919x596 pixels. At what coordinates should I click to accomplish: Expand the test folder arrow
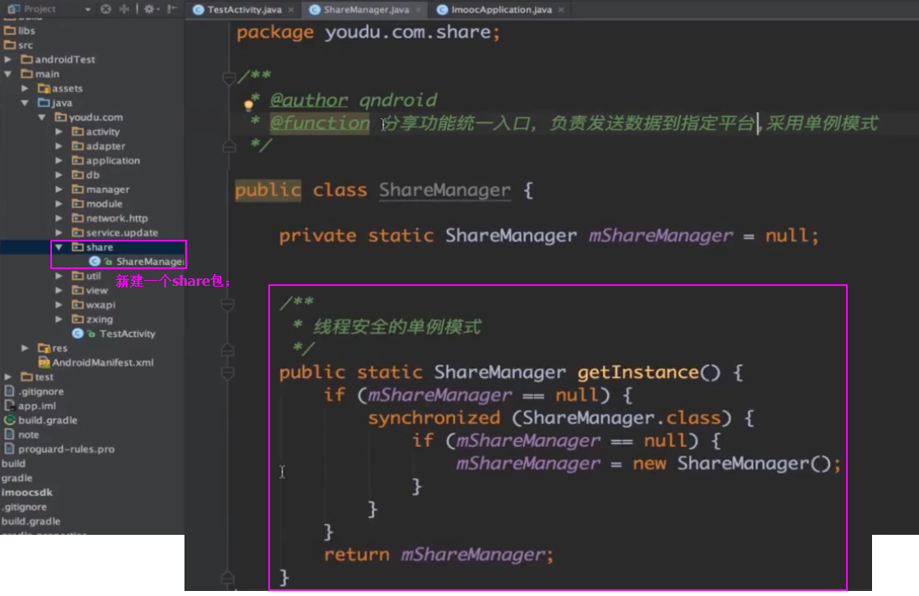click(8, 376)
